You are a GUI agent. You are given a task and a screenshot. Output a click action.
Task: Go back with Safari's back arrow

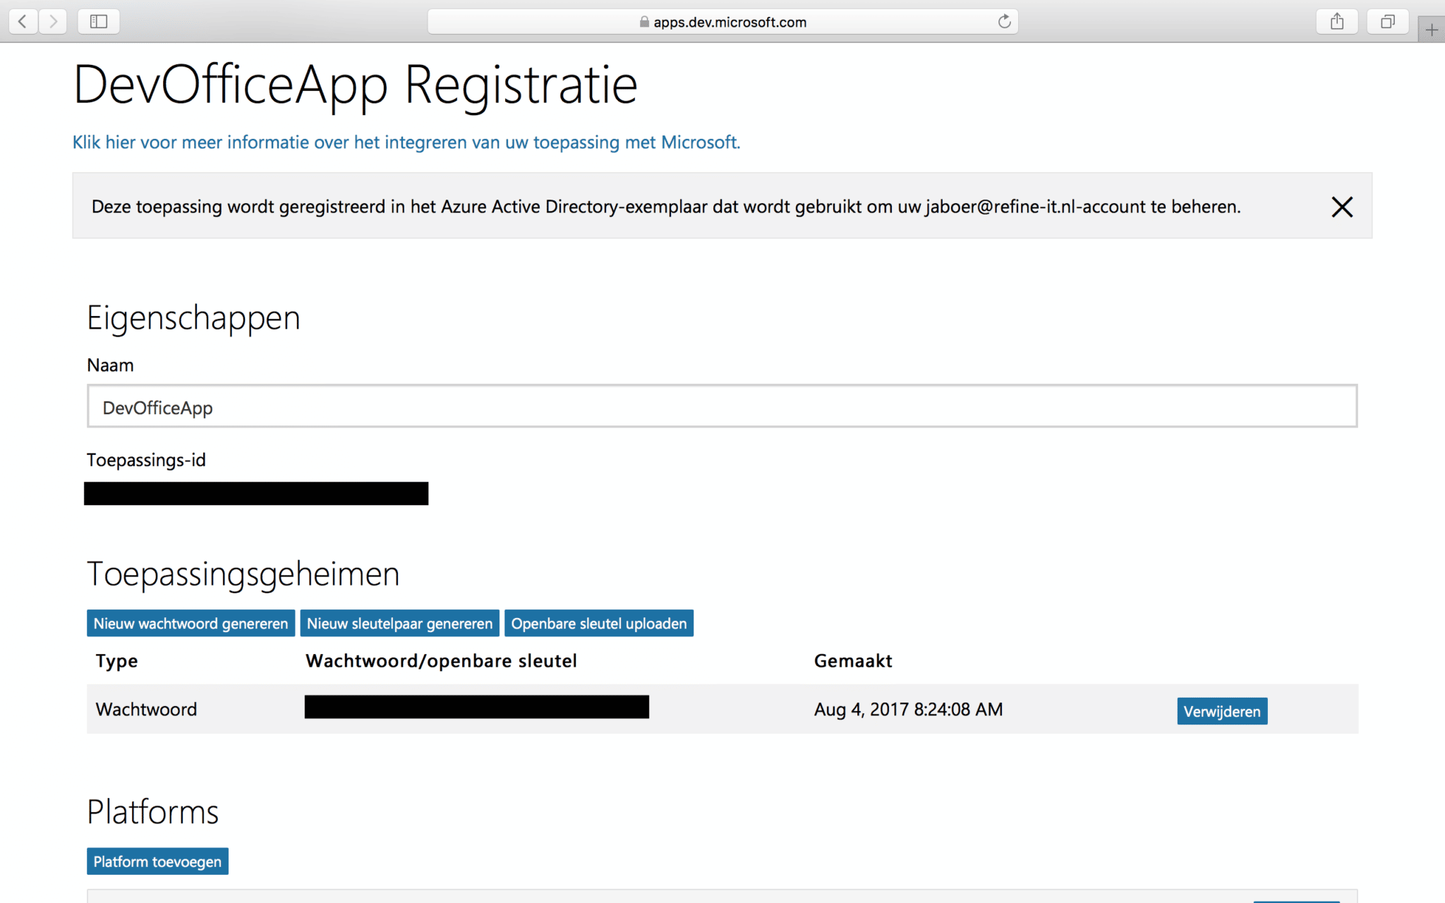click(x=23, y=21)
